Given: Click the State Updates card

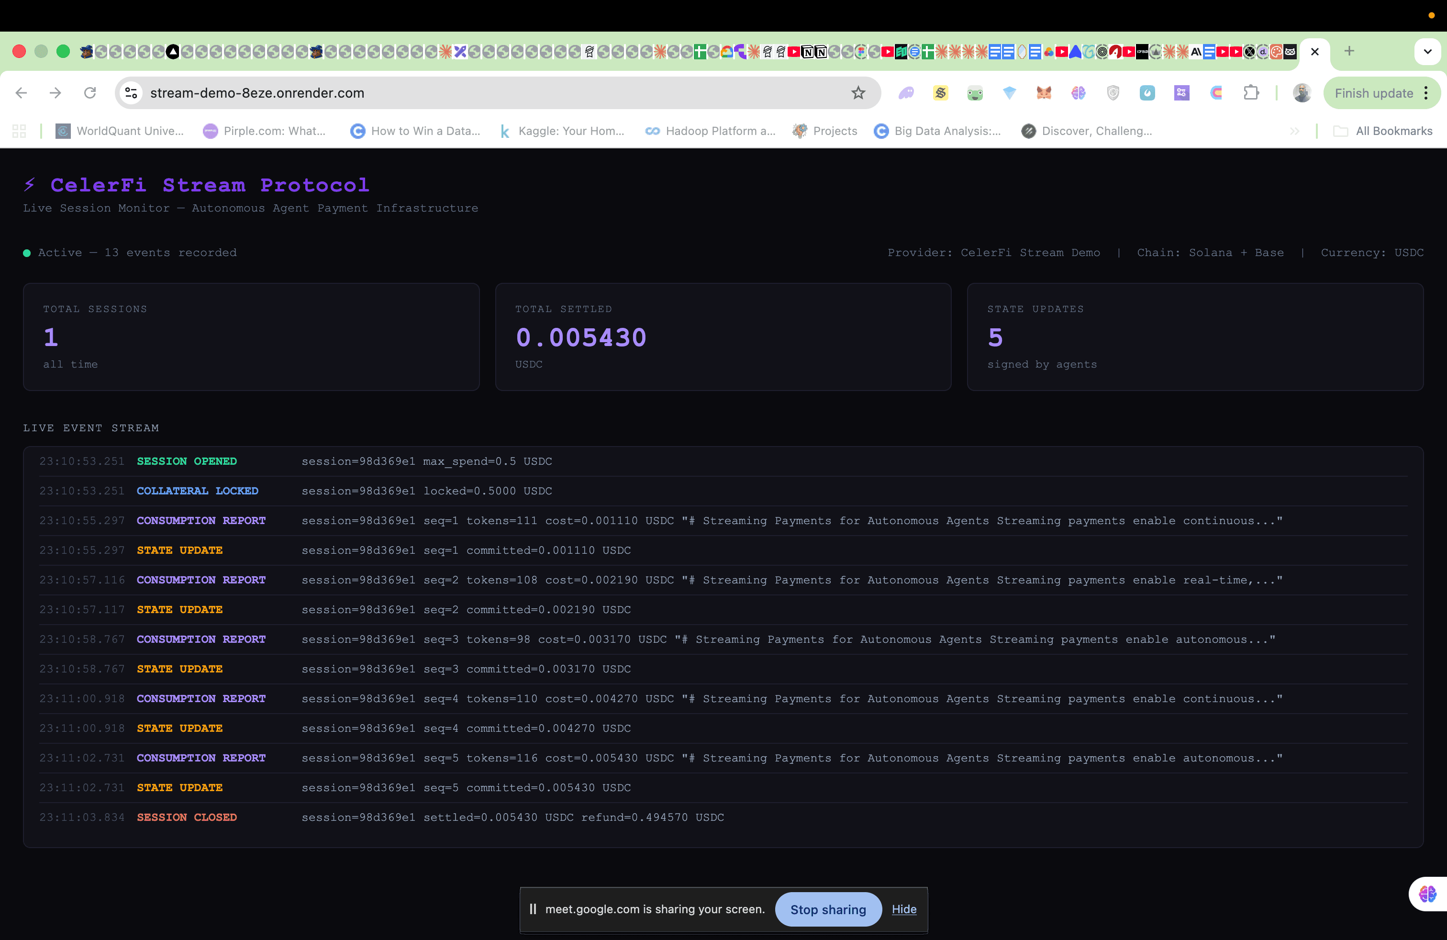Looking at the screenshot, I should point(1195,337).
